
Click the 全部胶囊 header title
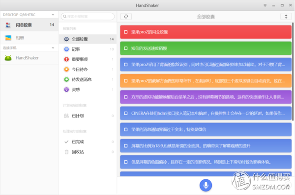(x=206, y=17)
